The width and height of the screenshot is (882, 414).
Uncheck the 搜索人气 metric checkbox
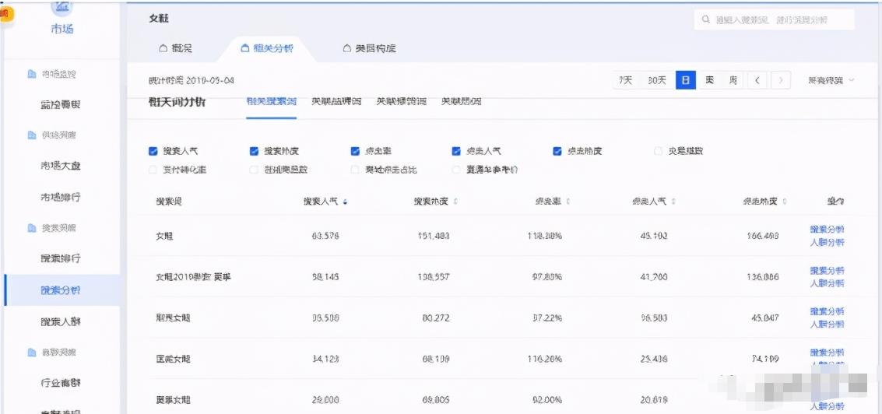pyautogui.click(x=153, y=151)
